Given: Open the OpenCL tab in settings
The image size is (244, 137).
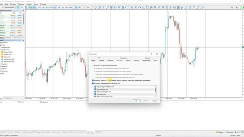Looking at the screenshot, I should (x=128, y=60).
